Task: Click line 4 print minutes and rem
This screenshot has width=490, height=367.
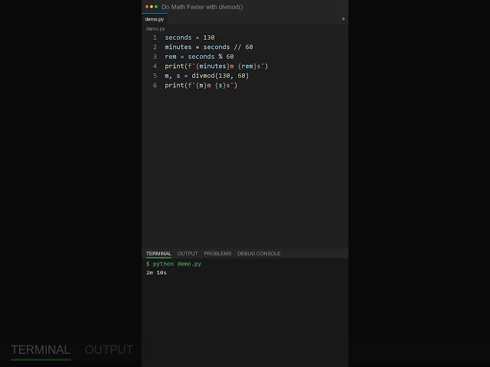Action: [216, 67]
